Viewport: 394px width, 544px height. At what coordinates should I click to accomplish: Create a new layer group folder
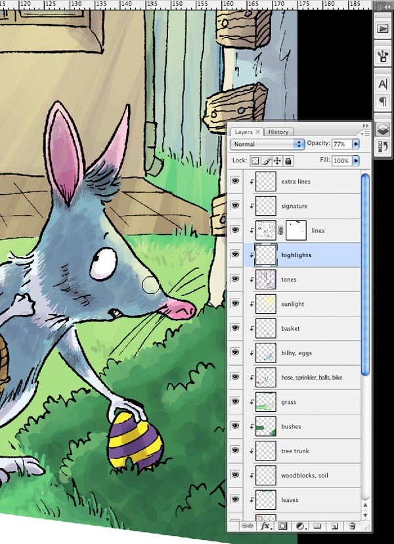coord(317,526)
